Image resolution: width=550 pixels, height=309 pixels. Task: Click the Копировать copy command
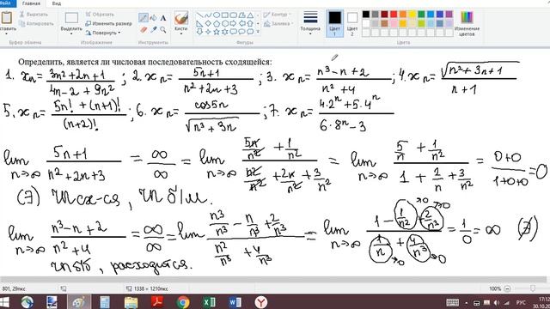36,23
